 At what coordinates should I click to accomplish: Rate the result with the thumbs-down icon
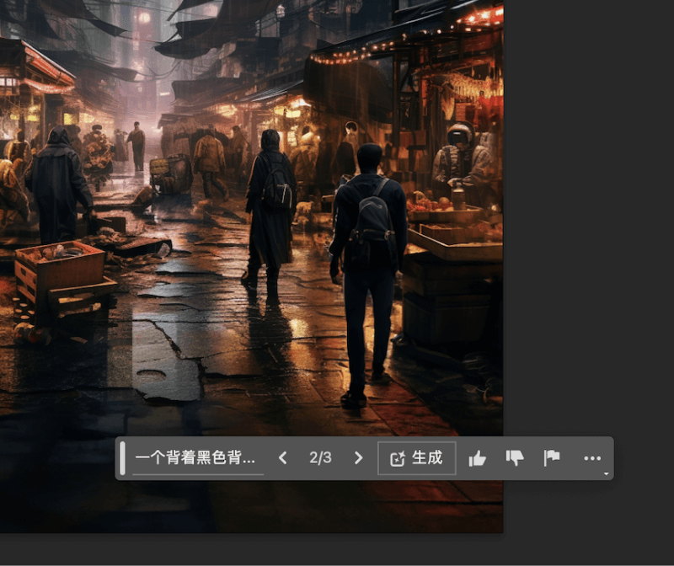click(516, 457)
